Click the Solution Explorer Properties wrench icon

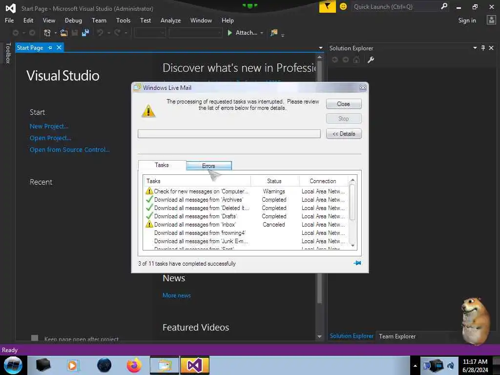click(371, 60)
